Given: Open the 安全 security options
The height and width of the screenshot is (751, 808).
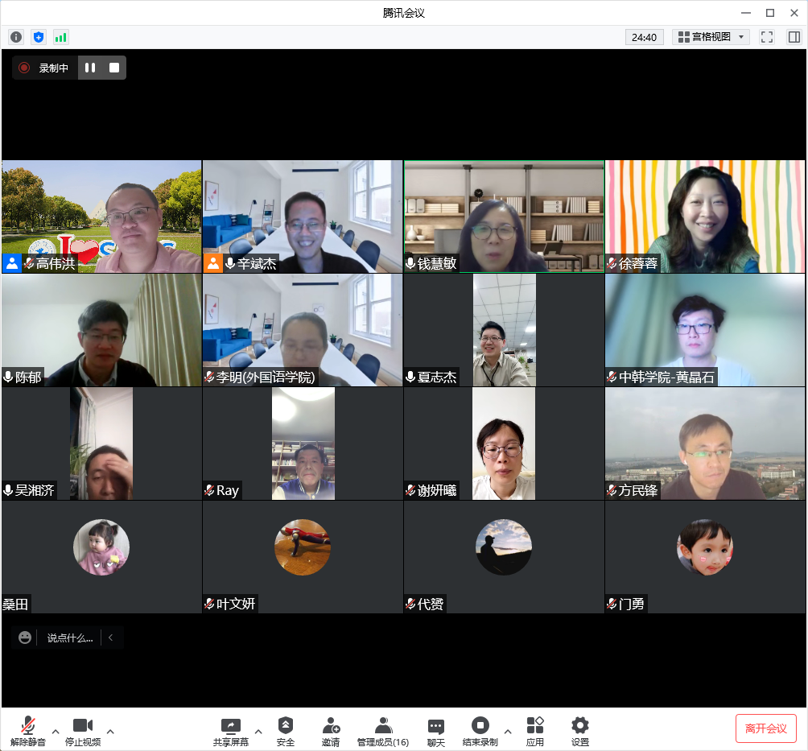Looking at the screenshot, I should 286,730.
